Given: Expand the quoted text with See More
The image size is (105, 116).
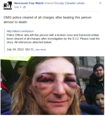Looking at the screenshot, I should 41,50.
